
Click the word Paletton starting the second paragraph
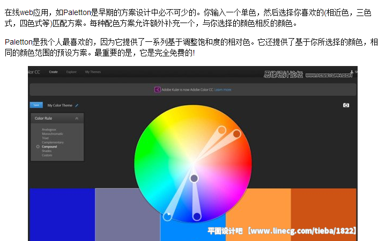(19, 42)
